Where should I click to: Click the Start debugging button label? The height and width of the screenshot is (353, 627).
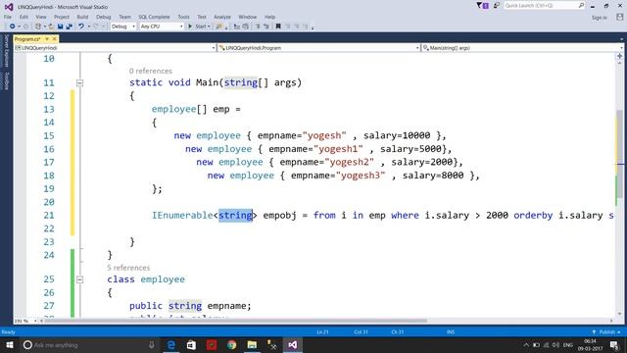tap(200, 26)
